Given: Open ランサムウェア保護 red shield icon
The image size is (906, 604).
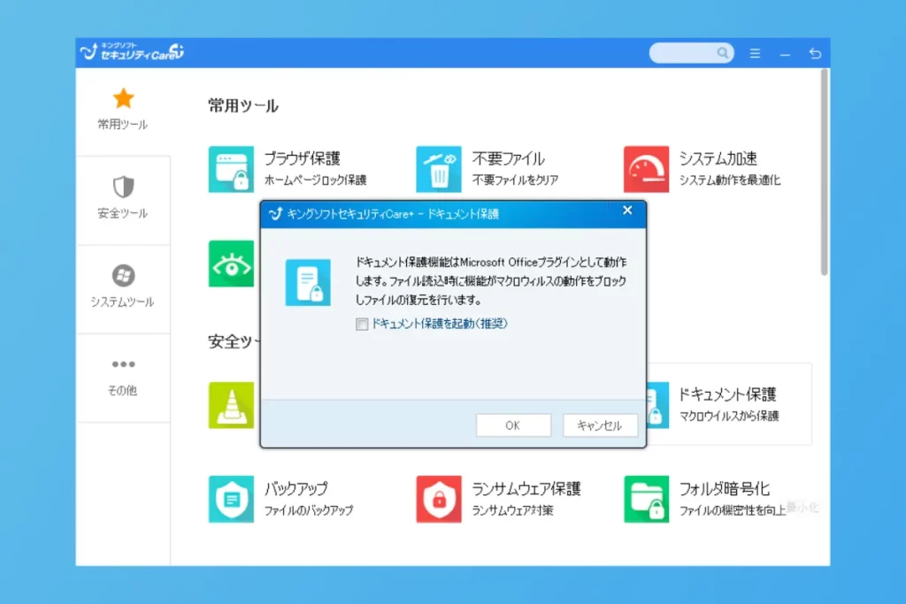Looking at the screenshot, I should (x=439, y=499).
